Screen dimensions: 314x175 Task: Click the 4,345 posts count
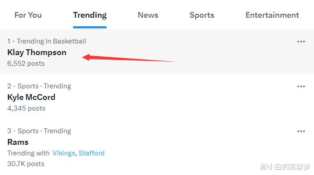click(x=26, y=108)
